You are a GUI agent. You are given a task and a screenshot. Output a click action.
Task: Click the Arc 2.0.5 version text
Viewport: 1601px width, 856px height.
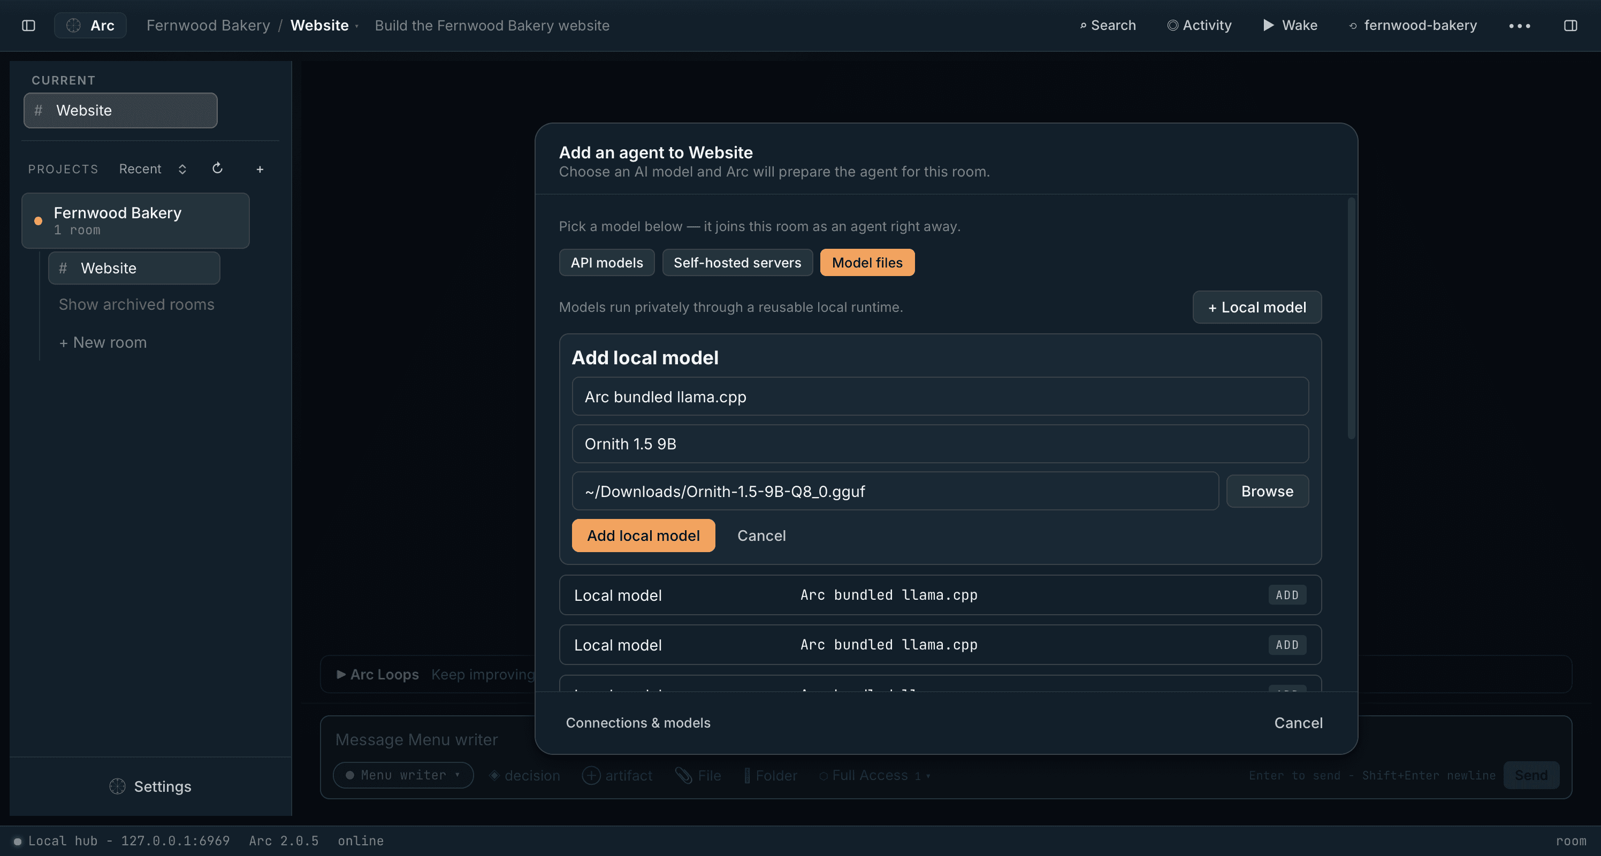point(284,841)
